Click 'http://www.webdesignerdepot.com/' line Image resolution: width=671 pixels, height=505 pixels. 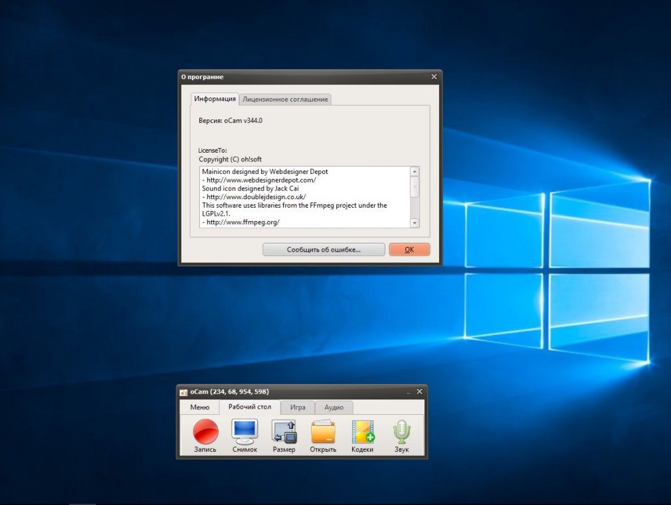(259, 180)
